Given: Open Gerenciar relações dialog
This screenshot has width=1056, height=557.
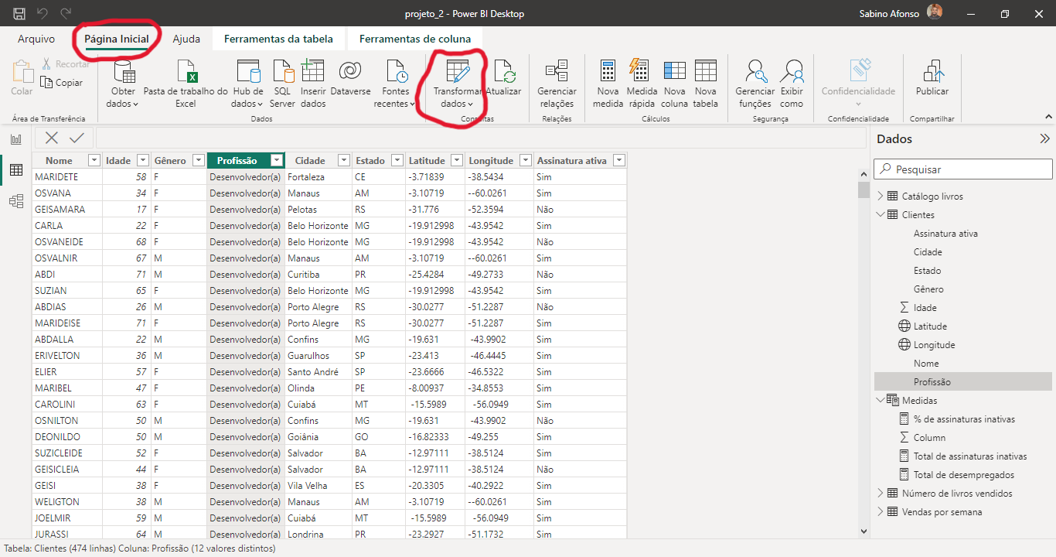Looking at the screenshot, I should tap(557, 84).
